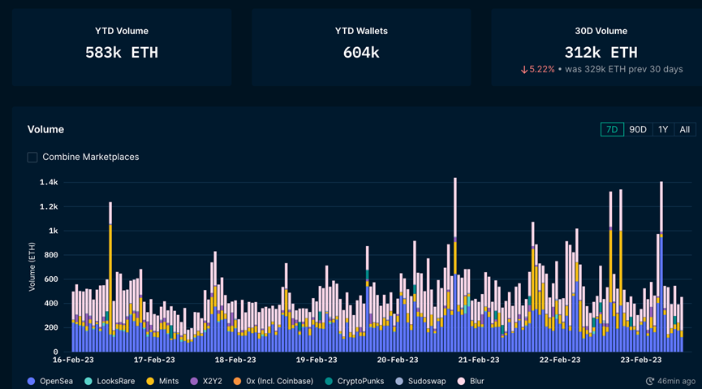Click the Volume chart heading
Viewport: 702px width, 389px height.
click(x=45, y=129)
